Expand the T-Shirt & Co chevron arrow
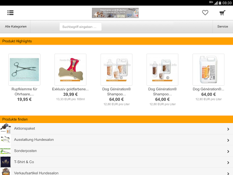 (x=228, y=163)
